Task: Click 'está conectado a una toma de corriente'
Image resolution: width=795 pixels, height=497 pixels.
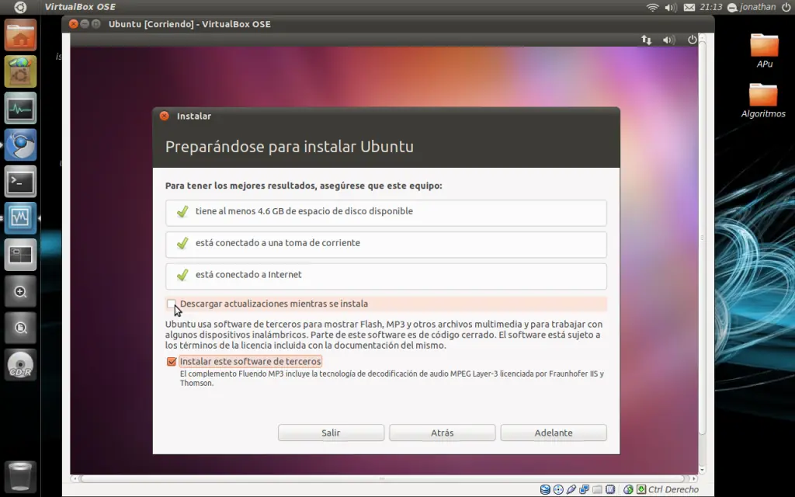Action: [x=386, y=245]
